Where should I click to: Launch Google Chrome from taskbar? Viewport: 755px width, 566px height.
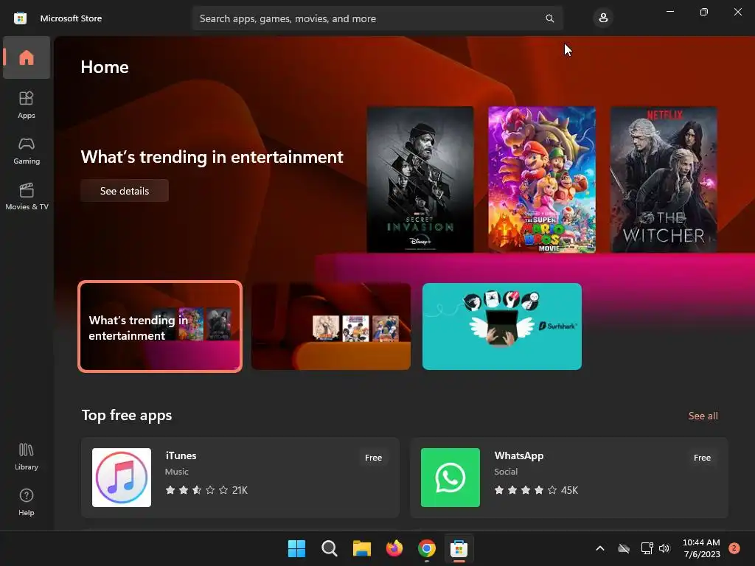427,548
